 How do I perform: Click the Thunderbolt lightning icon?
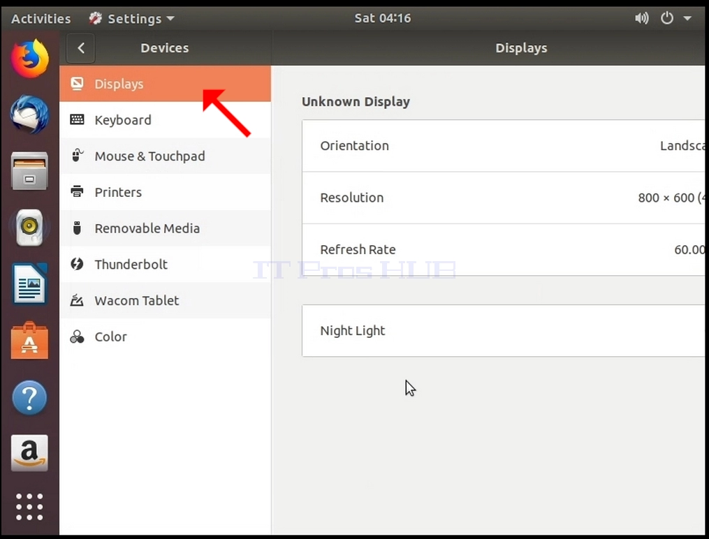click(77, 264)
